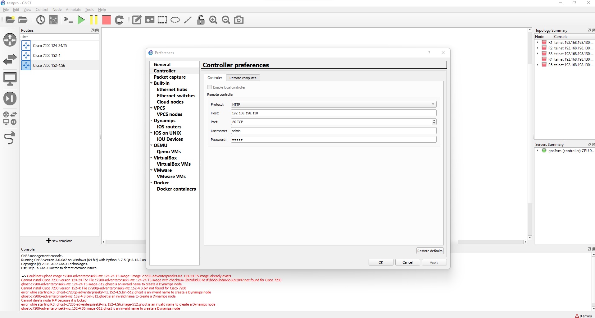Switch to Remote computes tab

pyautogui.click(x=243, y=78)
